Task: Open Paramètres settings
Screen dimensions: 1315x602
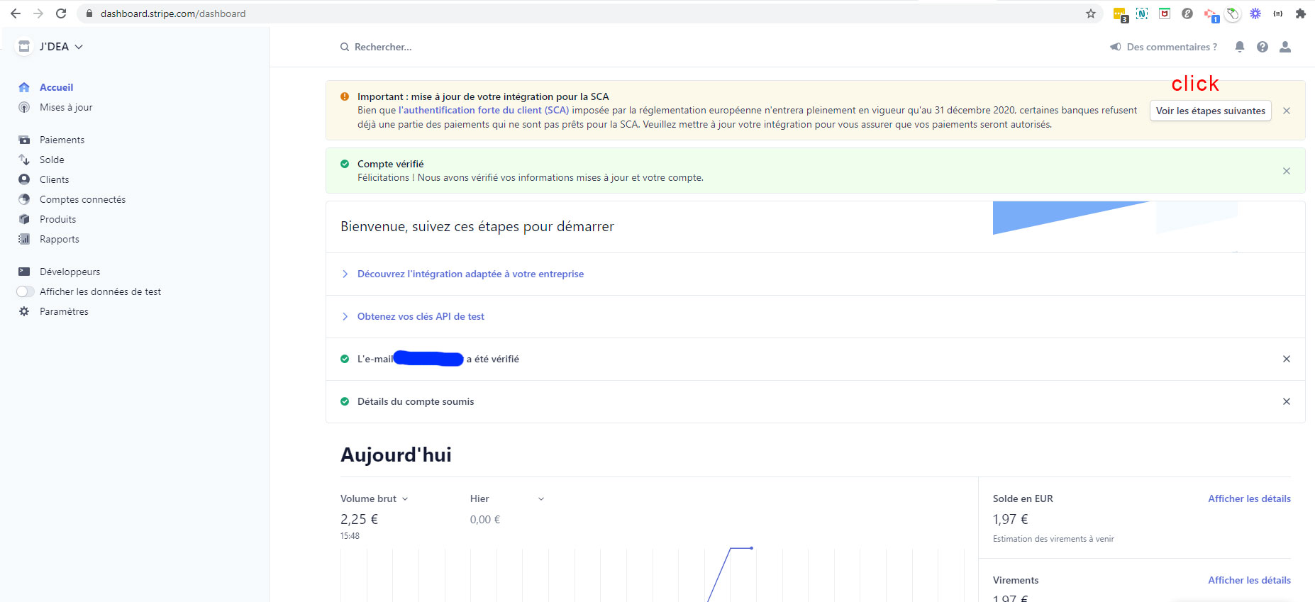Action: coord(64,311)
